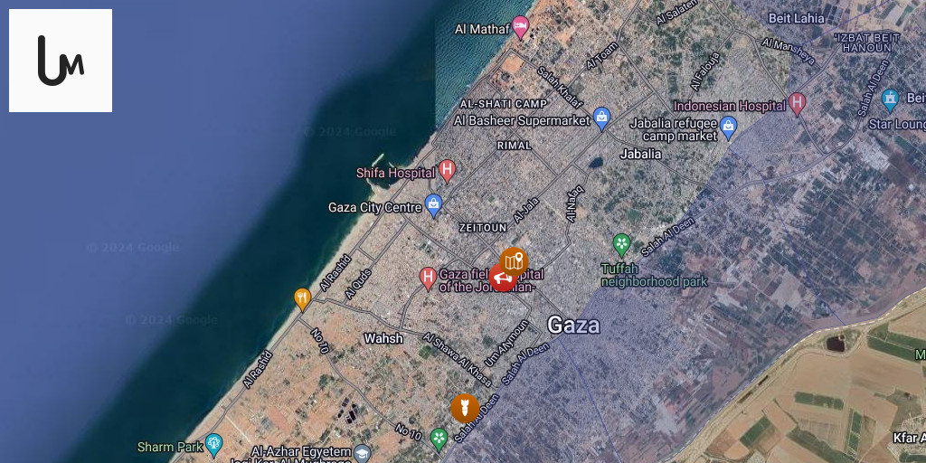Open the Al Mathaf hotel marker
Screen dimensions: 926x463
[520, 27]
